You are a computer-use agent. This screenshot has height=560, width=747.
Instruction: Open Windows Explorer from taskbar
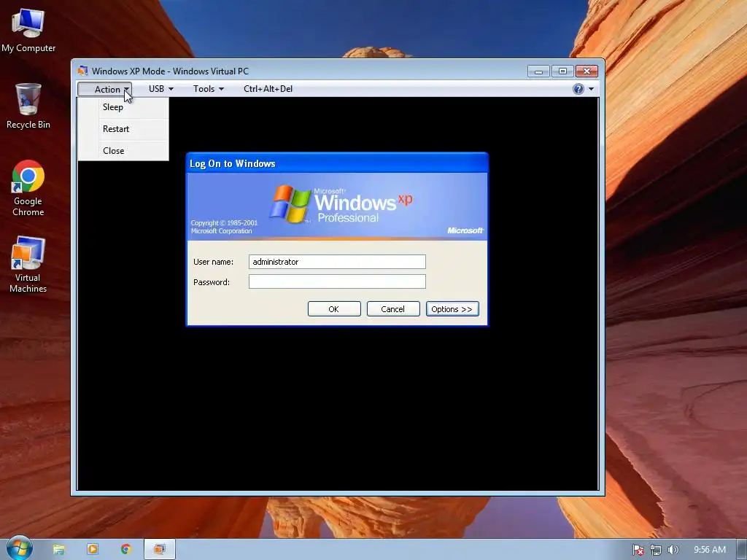[x=58, y=550]
